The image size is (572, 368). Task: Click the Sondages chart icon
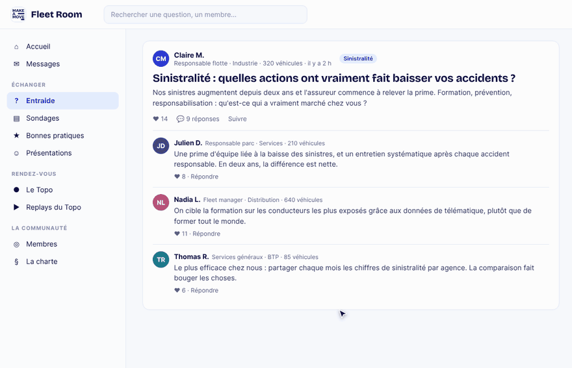pos(16,118)
